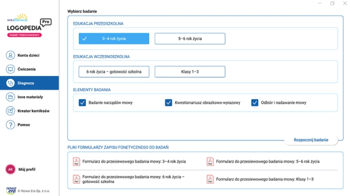Screen dimensions: 350x196
Task: Click the AK profile avatar
Action: pyautogui.click(x=10, y=169)
